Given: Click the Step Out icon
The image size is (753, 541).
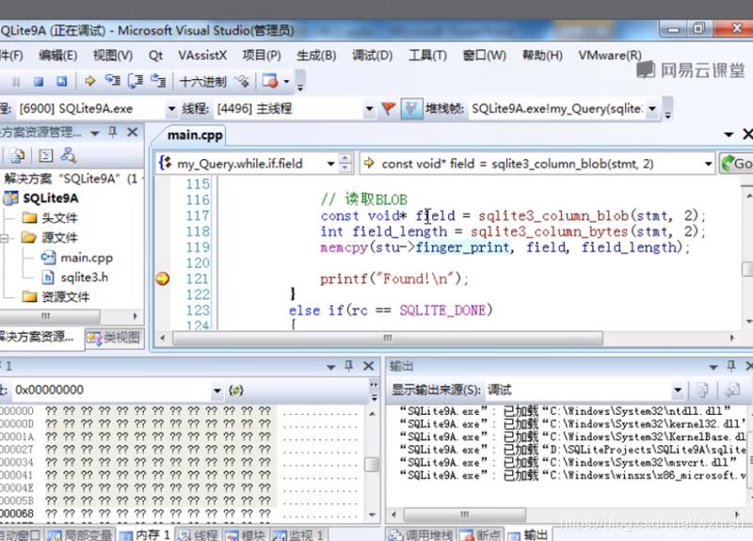Looking at the screenshot, I should (x=158, y=81).
